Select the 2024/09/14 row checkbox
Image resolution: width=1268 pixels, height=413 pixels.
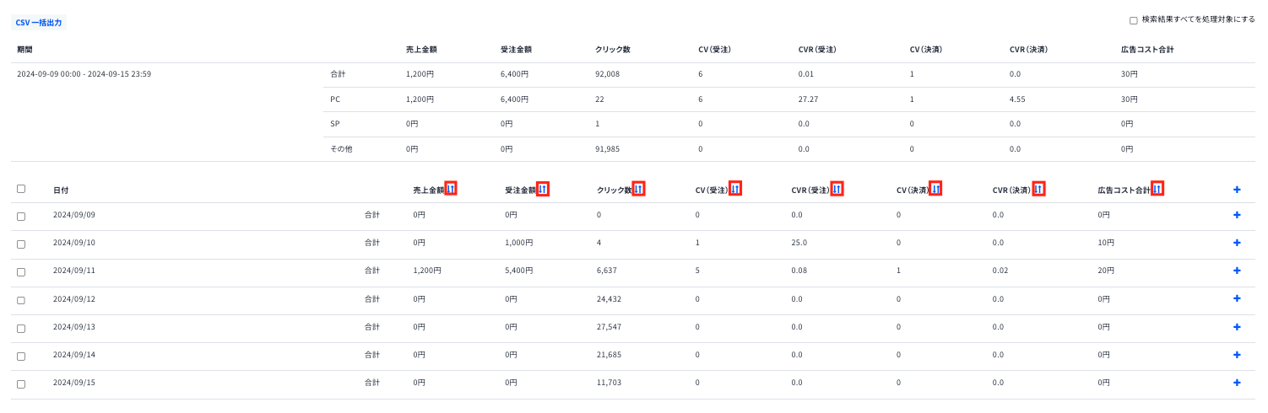(x=21, y=356)
